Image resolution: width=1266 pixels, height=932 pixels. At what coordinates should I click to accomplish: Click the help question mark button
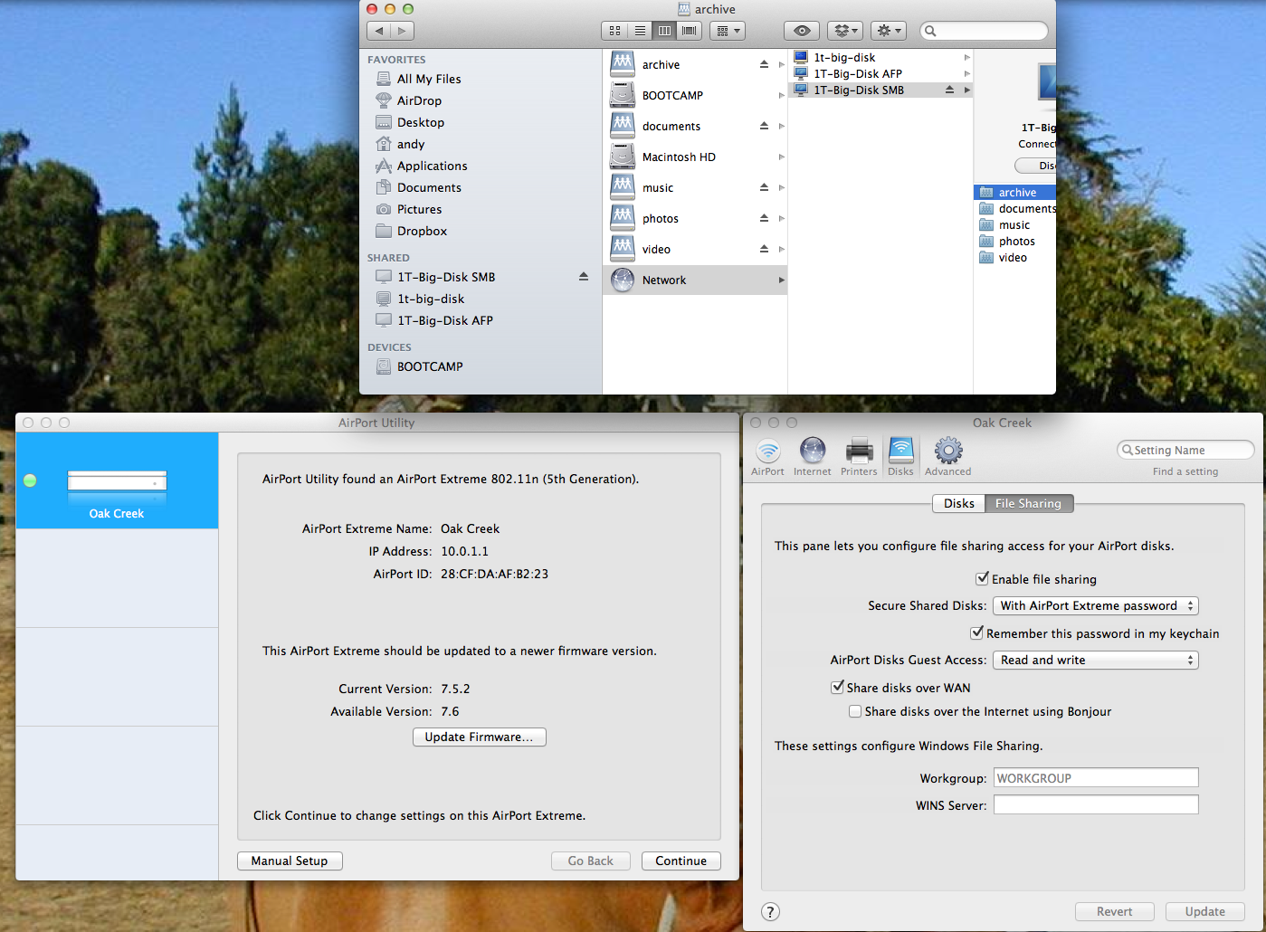click(770, 912)
